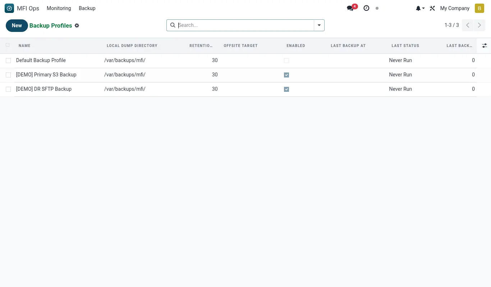The height and width of the screenshot is (287, 491).
Task: Open the user avatar B menu
Action: [x=479, y=8]
